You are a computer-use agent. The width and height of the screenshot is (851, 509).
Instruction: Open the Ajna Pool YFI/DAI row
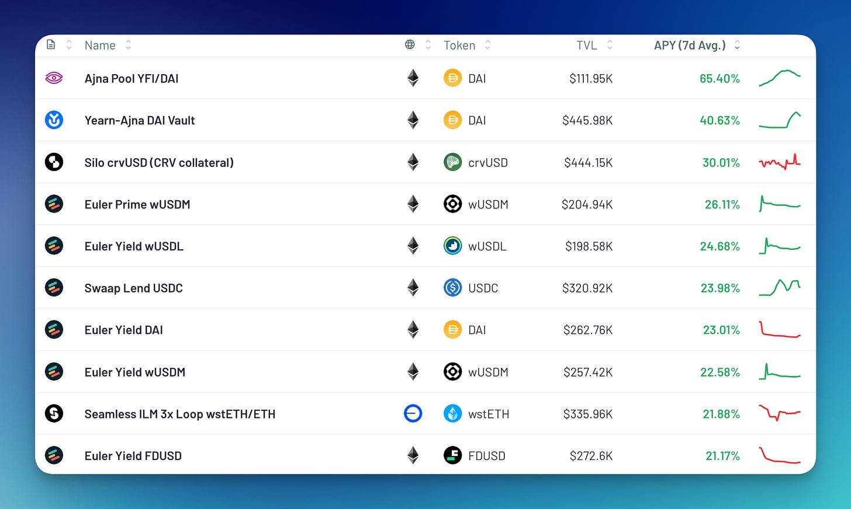click(x=425, y=78)
